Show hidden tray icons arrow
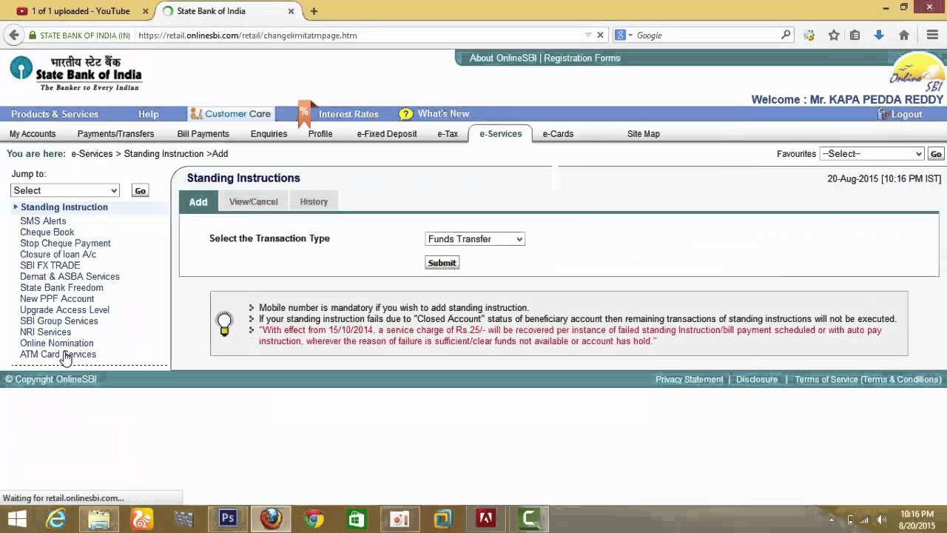The image size is (947, 533). point(832,520)
